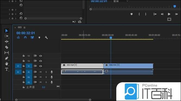Toggle V1 source patching button
This screenshot has width=181, height=101.
[18, 66]
